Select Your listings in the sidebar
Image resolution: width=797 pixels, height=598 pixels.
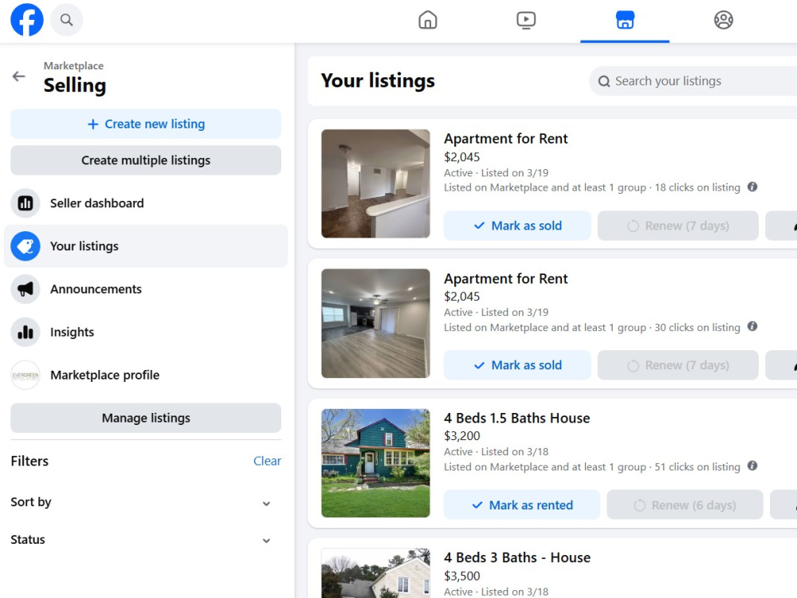[x=146, y=246]
